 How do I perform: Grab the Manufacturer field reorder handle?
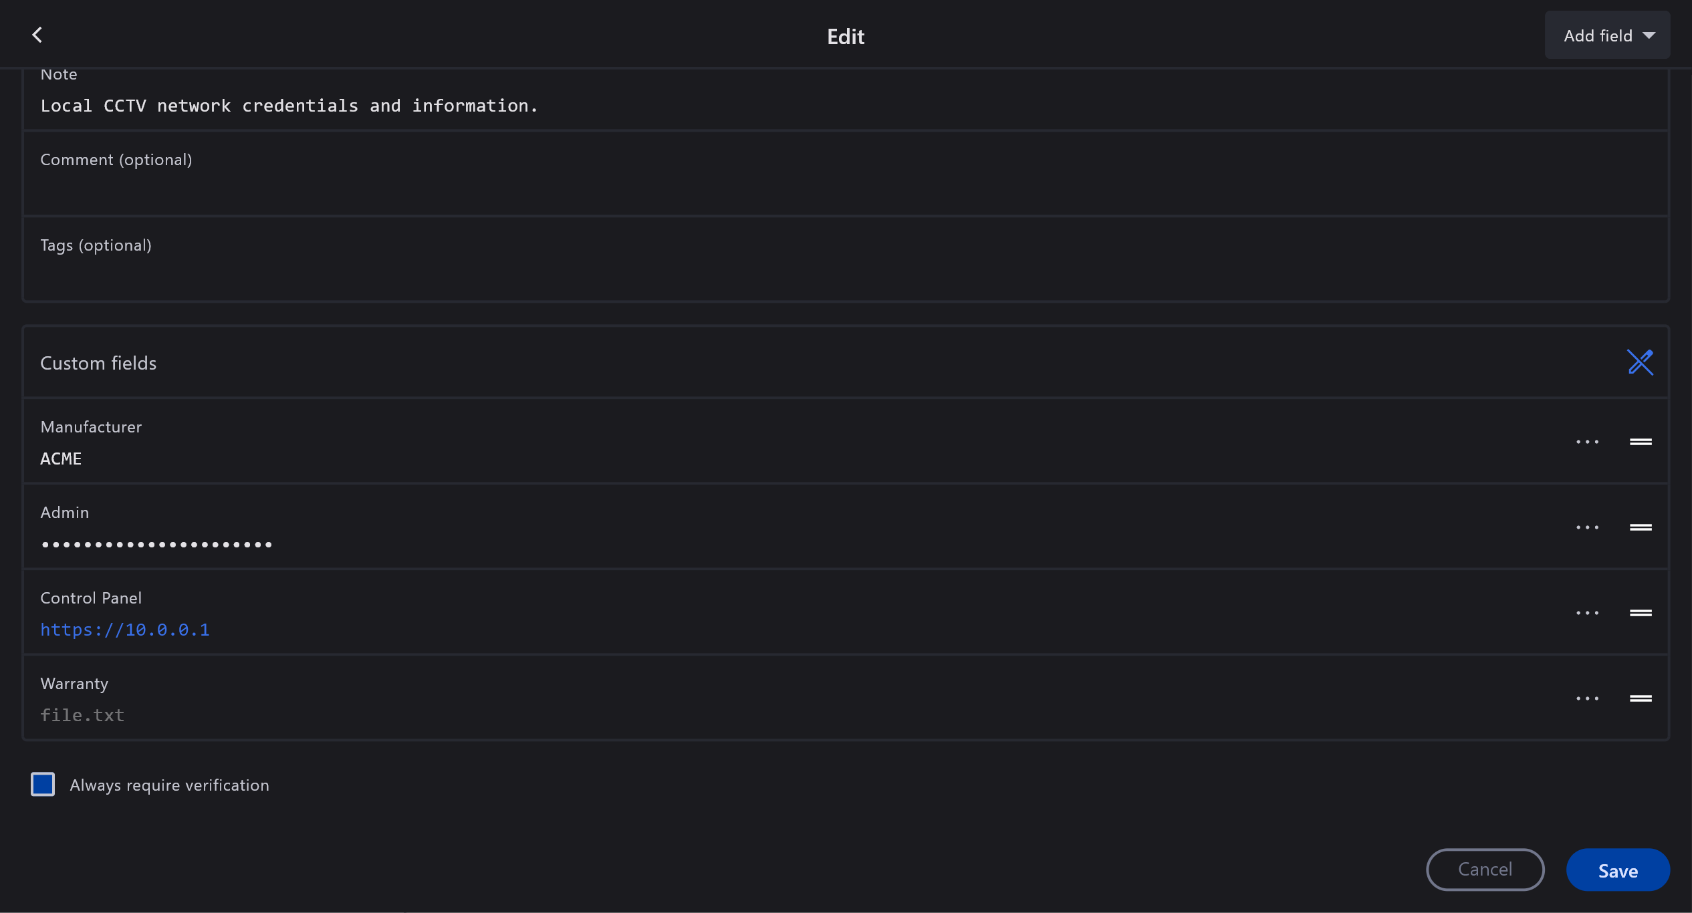click(1641, 442)
